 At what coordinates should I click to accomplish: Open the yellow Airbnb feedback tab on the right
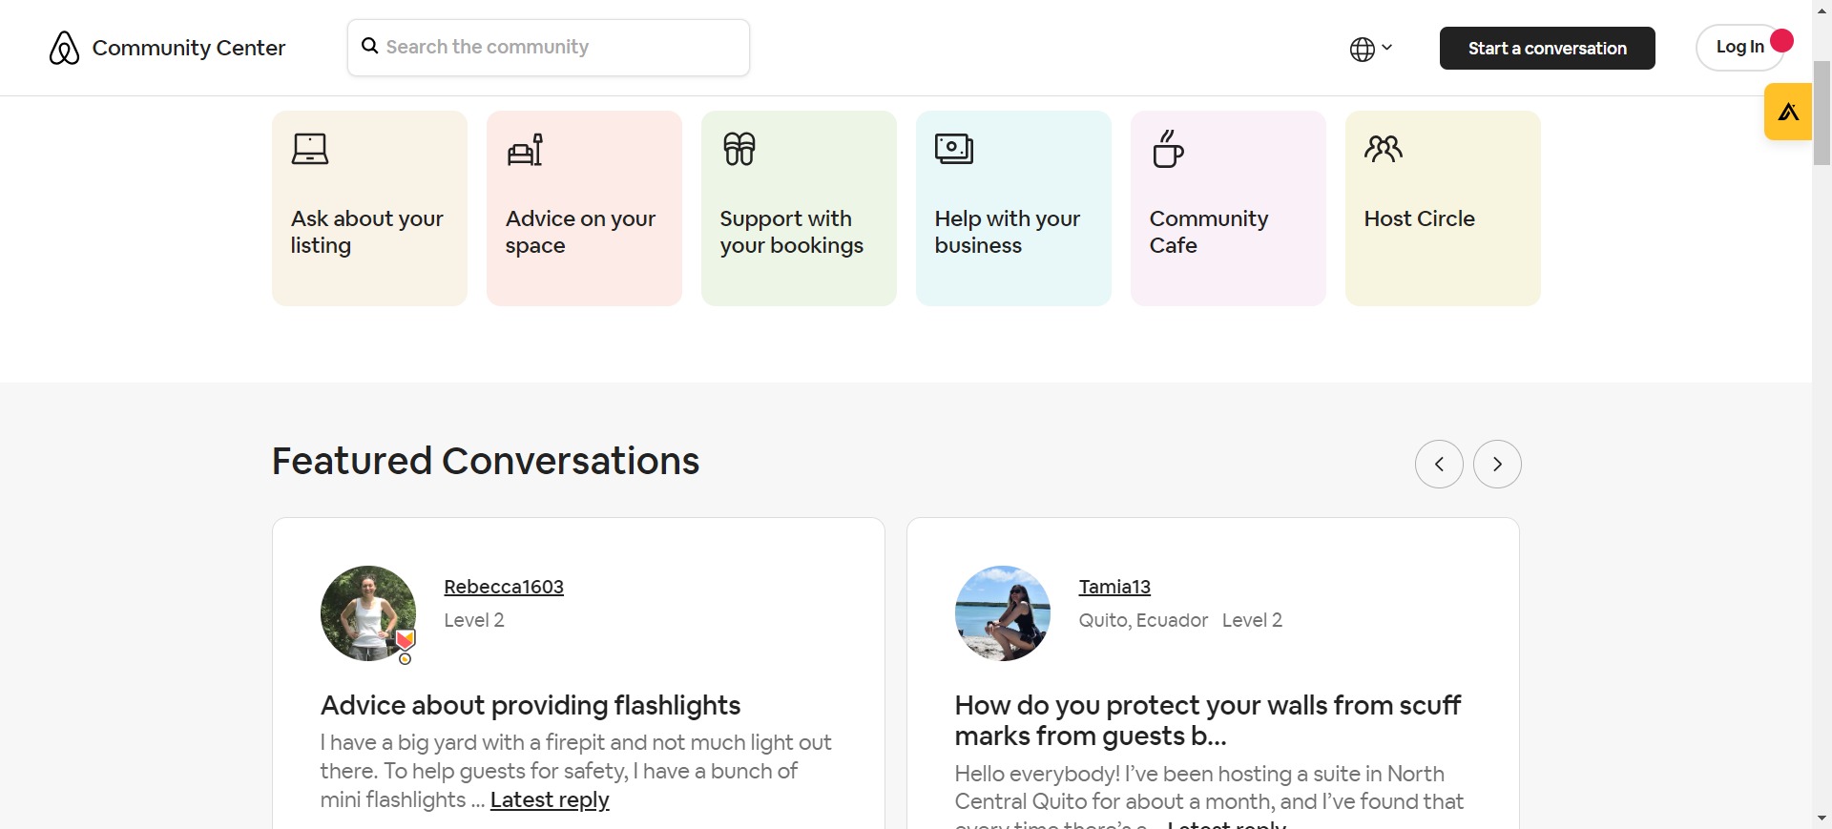tap(1788, 111)
